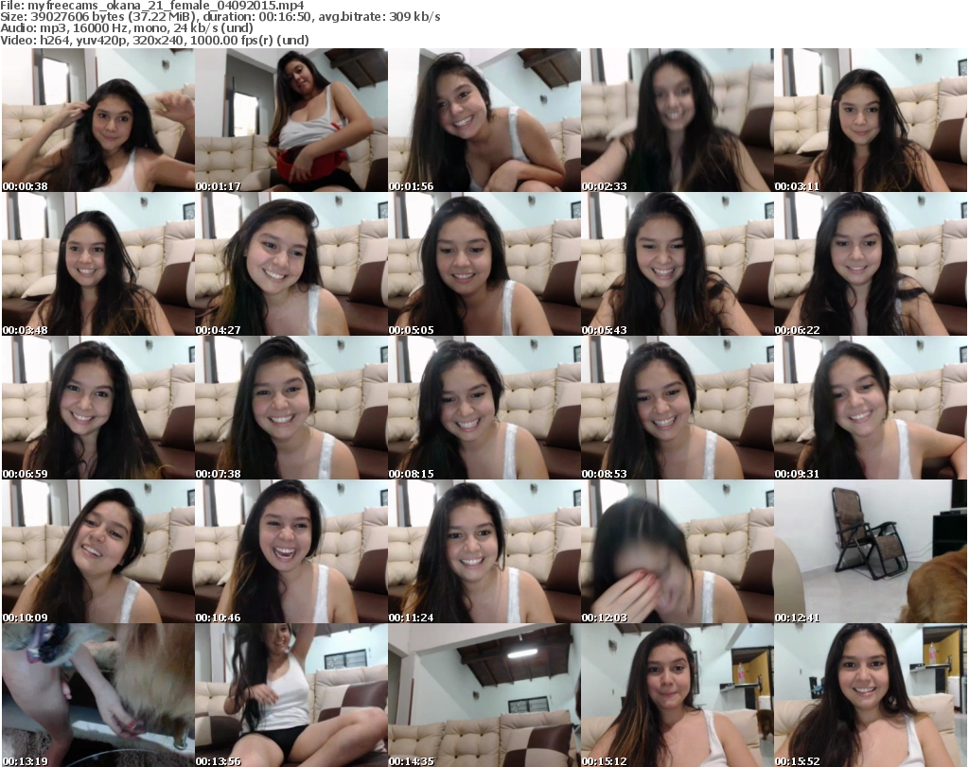Viewport: 969px width, 767px height.
Task: Select the thumbnail stamped 00:02:33
Action: click(x=678, y=120)
